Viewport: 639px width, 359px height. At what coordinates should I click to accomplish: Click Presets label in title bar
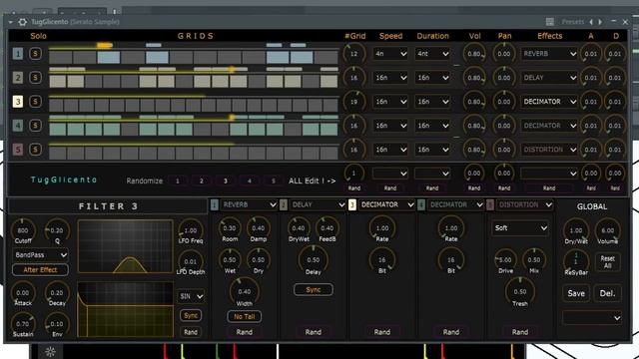[572, 22]
